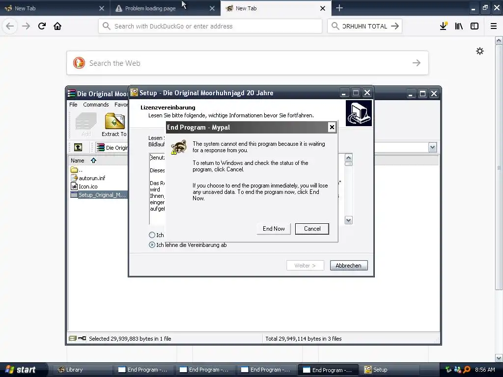Open new tab settings gear

pyautogui.click(x=479, y=51)
